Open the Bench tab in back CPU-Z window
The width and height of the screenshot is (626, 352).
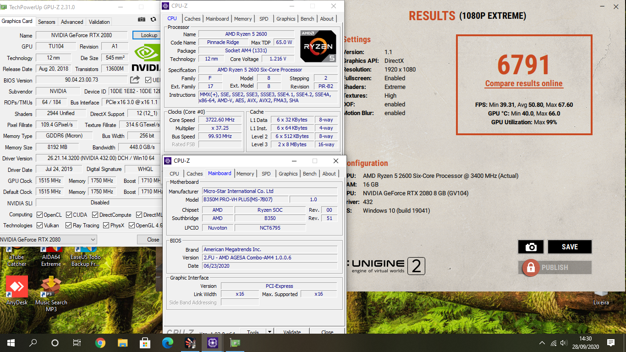click(x=308, y=19)
